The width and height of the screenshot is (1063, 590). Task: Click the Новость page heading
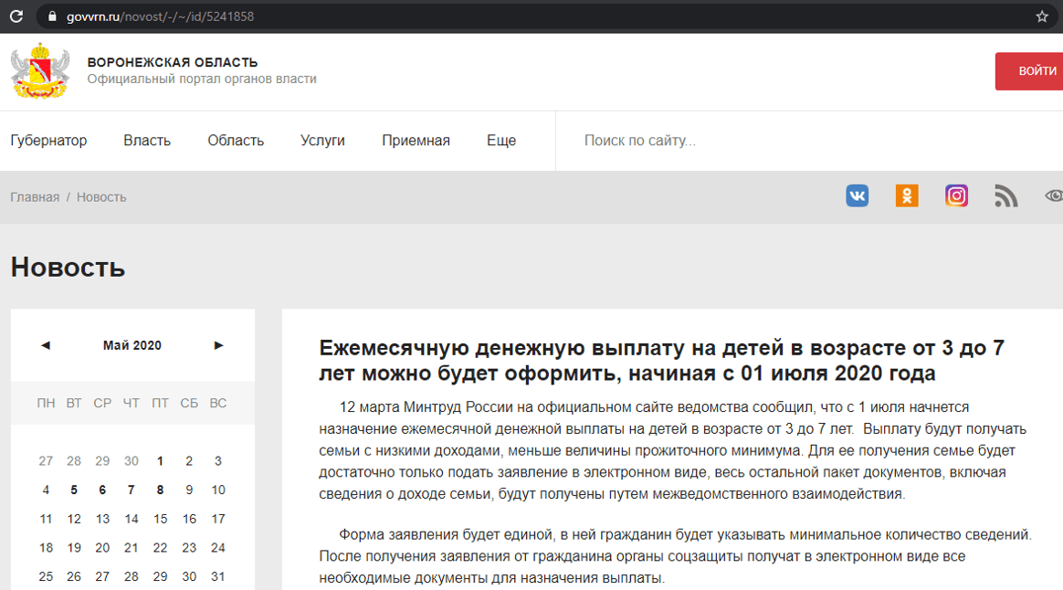pos(68,268)
